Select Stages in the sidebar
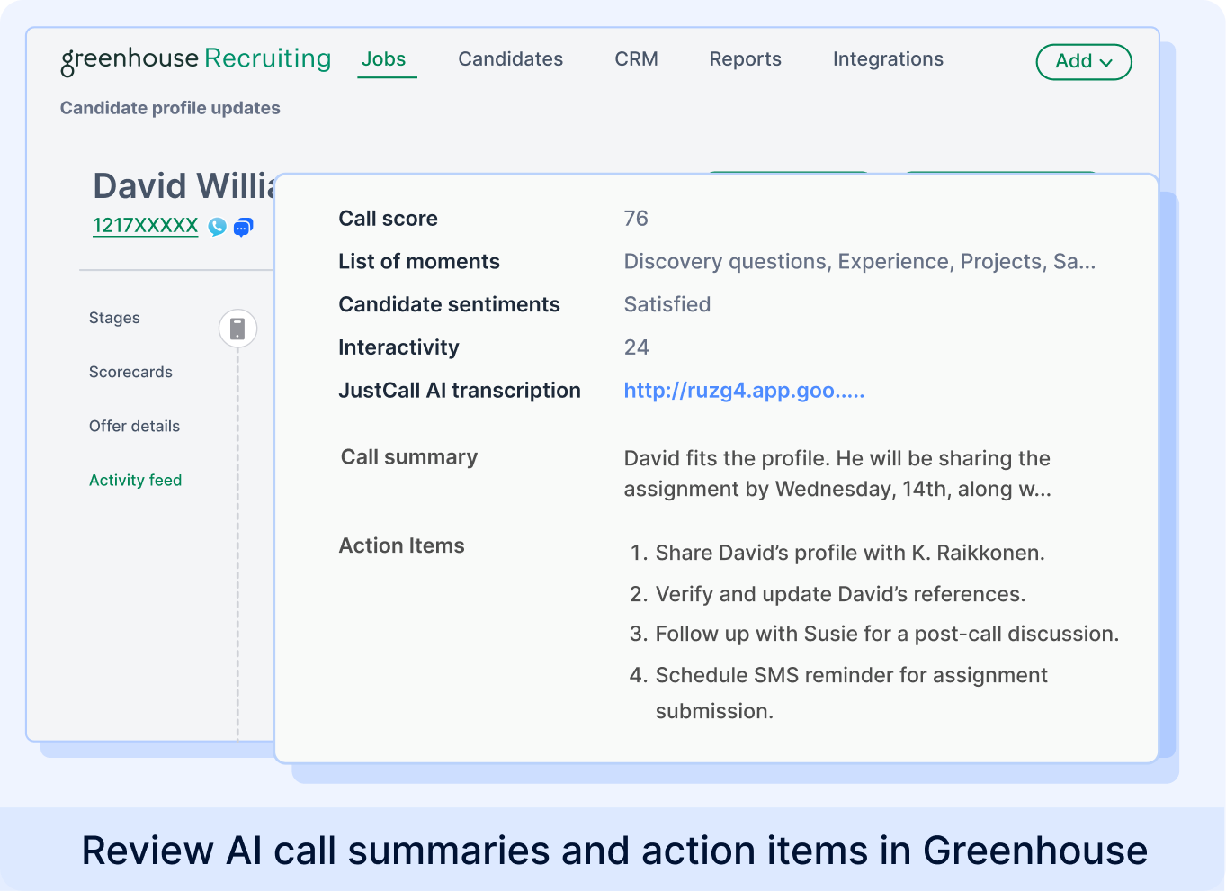1226x891 pixels. tap(114, 318)
